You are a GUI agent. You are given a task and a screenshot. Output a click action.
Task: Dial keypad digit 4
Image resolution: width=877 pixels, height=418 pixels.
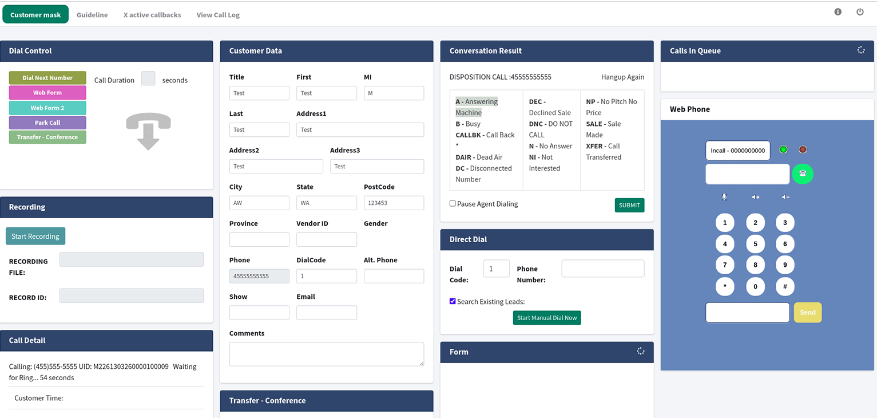(x=725, y=244)
